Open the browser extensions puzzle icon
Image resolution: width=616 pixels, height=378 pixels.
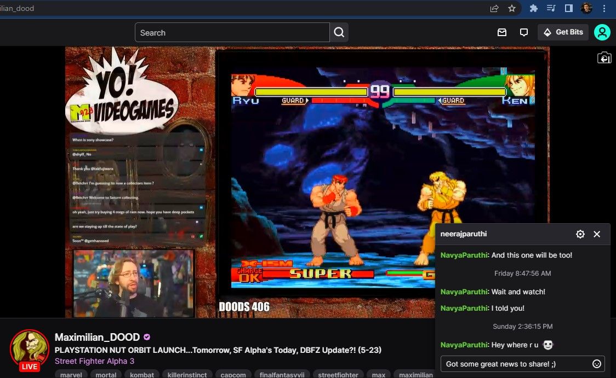[533, 8]
